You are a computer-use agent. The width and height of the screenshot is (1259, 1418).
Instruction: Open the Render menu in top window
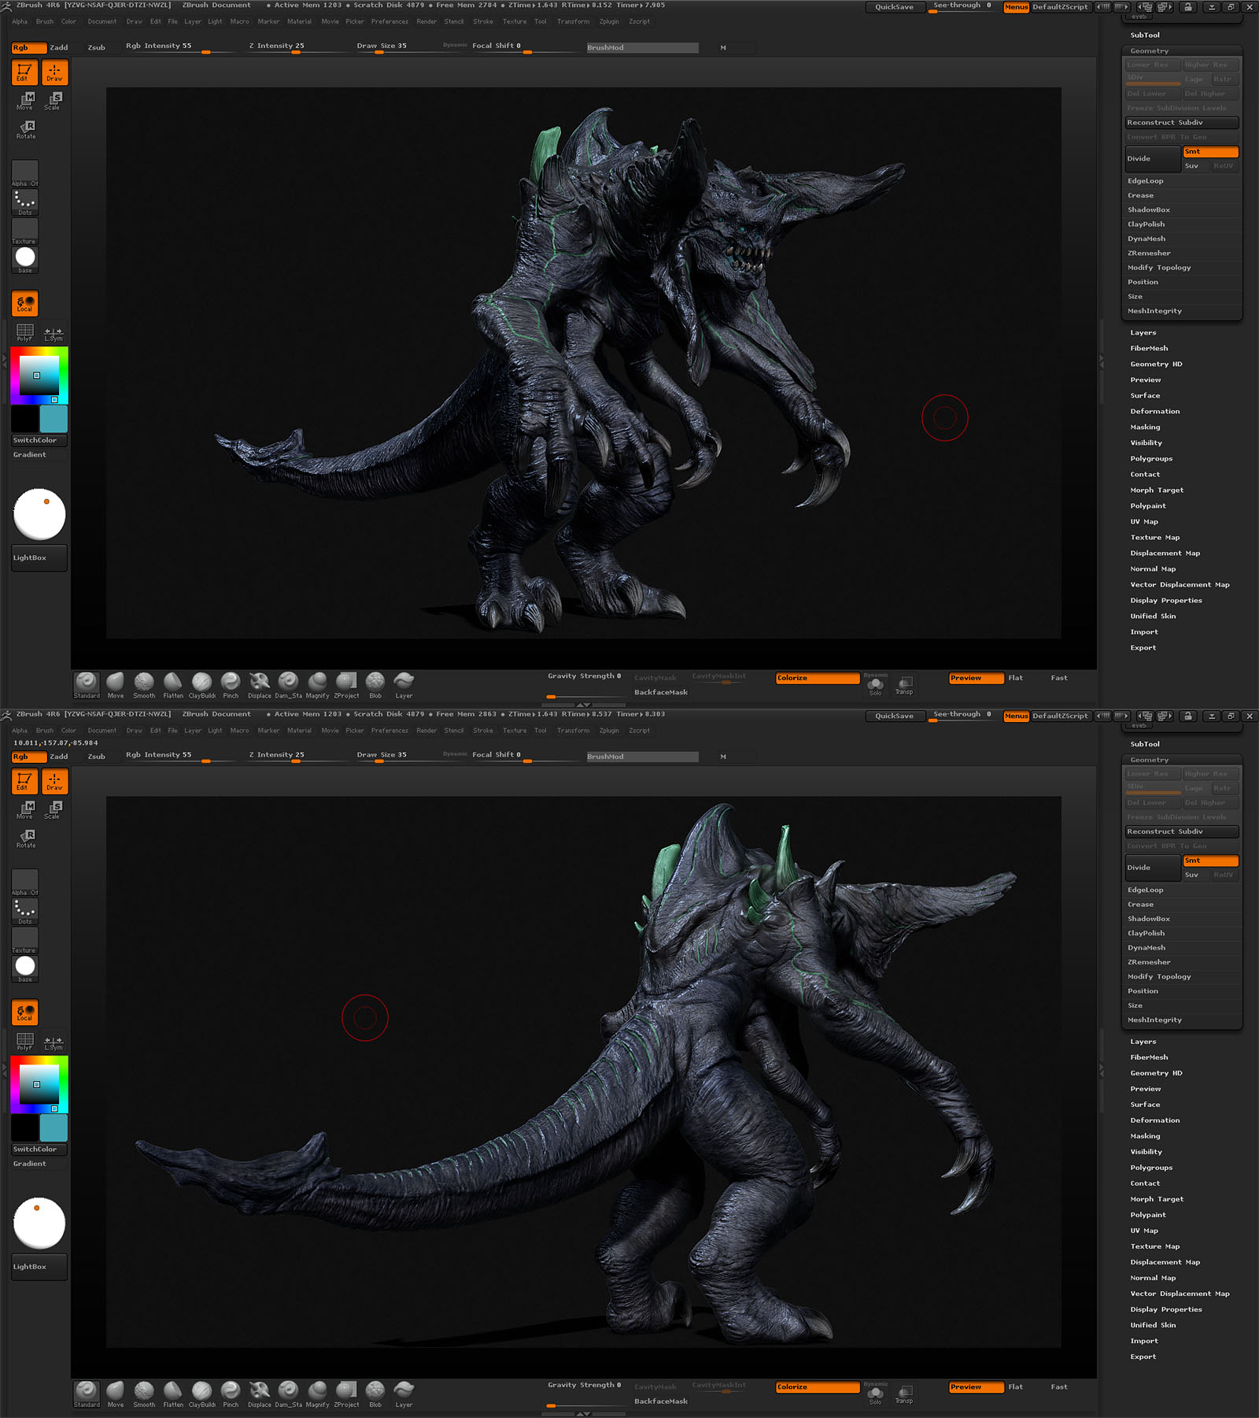coord(426,22)
